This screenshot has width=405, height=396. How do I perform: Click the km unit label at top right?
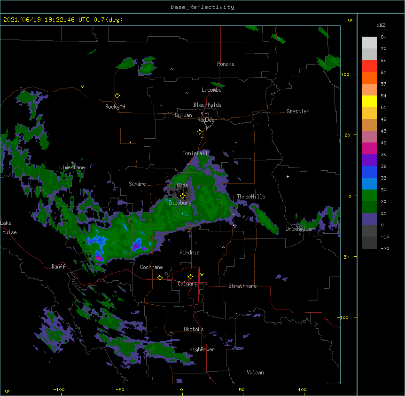[x=350, y=20]
